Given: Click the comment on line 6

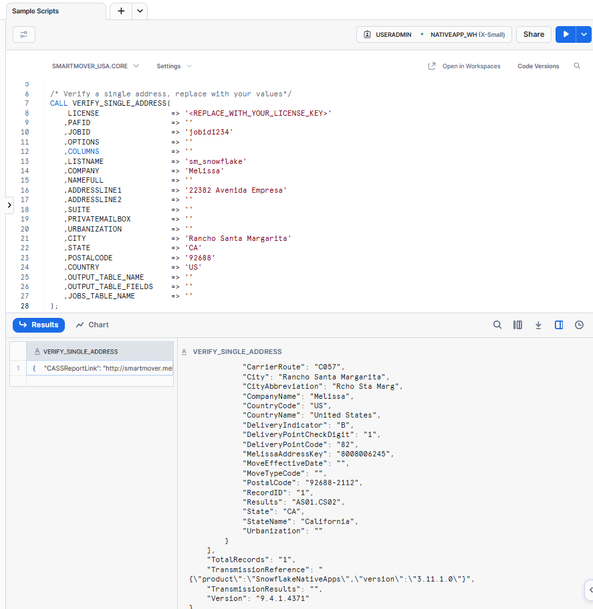Looking at the screenshot, I should [170, 94].
